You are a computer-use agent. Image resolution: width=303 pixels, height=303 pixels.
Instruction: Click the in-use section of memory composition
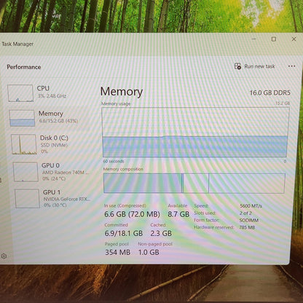pos(143,184)
